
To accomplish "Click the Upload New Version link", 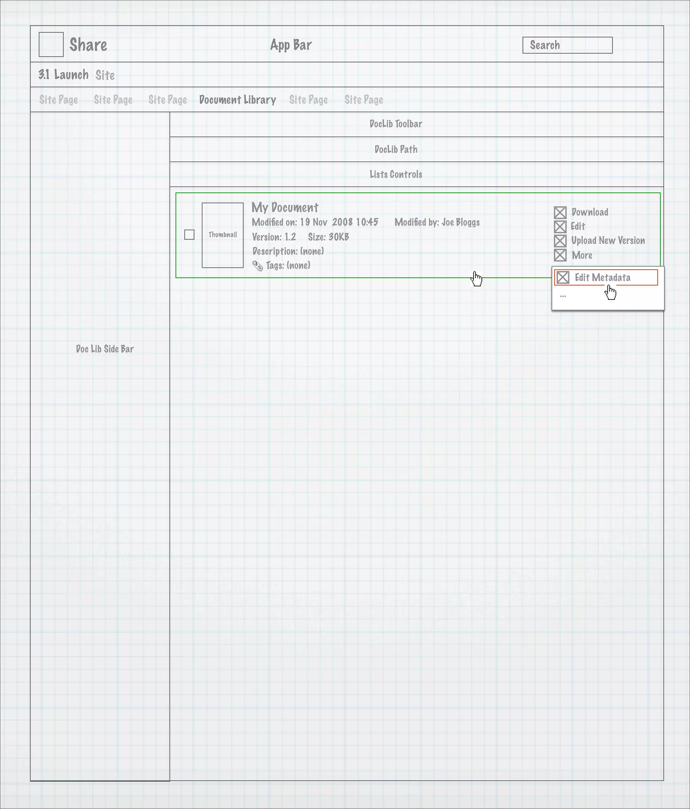I will 608,241.
